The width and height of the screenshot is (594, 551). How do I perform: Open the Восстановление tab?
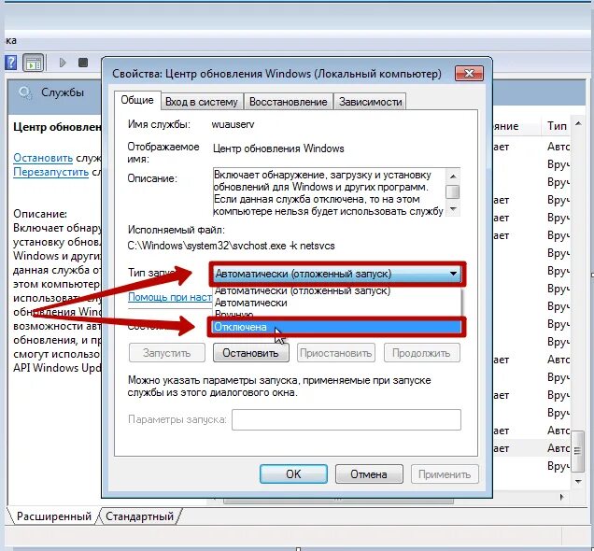pyautogui.click(x=288, y=102)
